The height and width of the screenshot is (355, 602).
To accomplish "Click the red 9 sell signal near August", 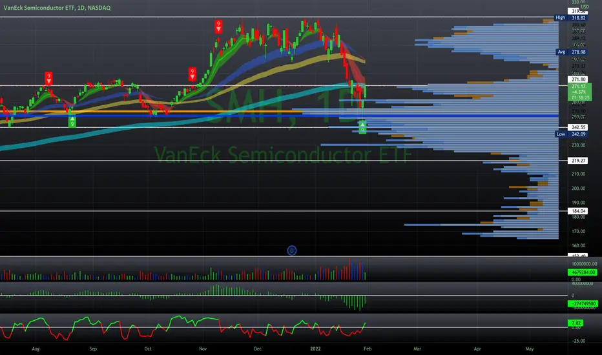I will [x=48, y=78].
